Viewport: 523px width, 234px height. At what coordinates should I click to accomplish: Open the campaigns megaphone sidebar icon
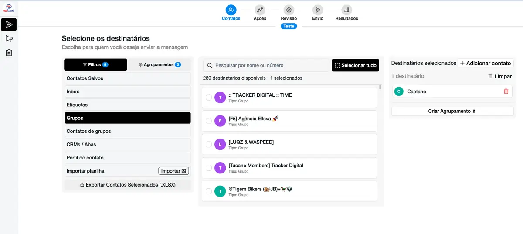[9, 39]
